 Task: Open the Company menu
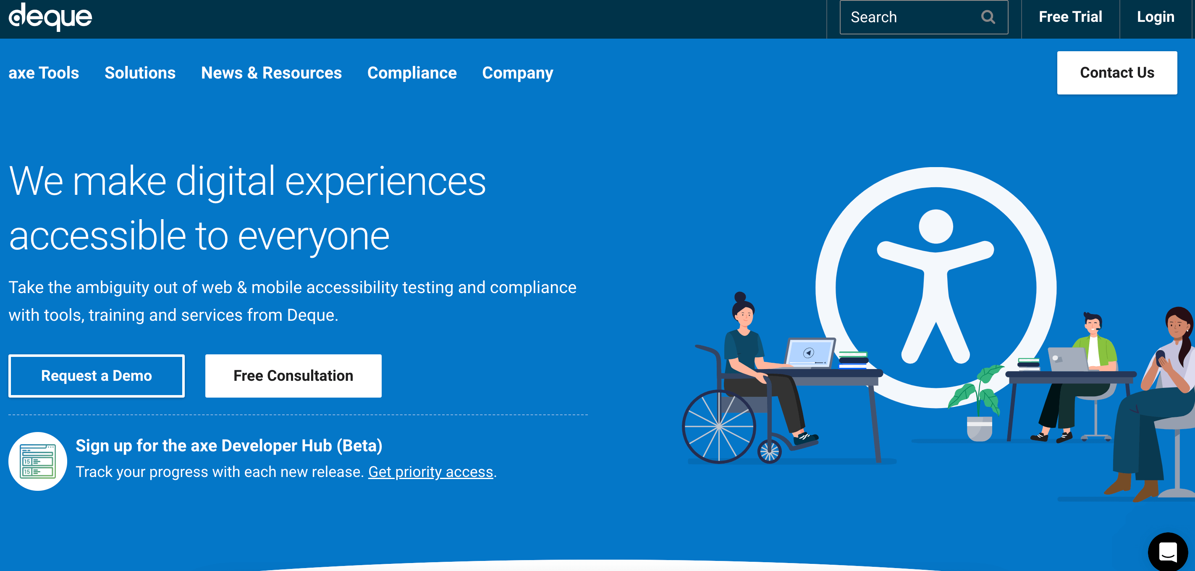point(517,73)
